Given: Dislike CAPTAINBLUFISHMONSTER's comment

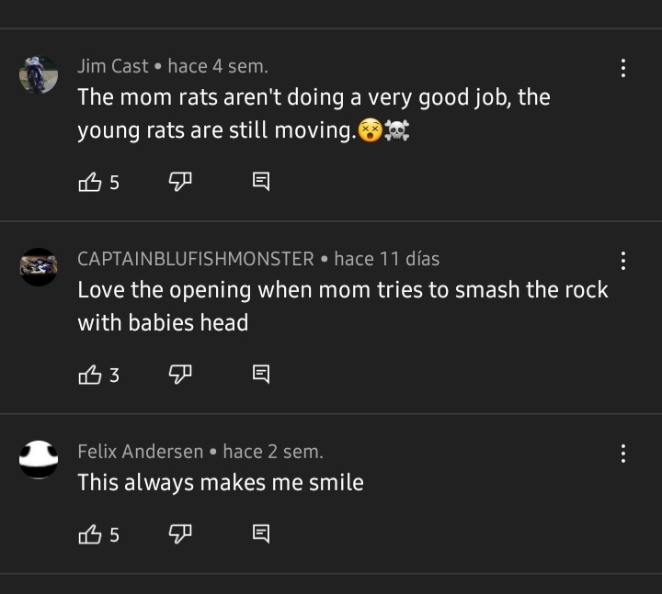Looking at the screenshot, I should click(x=178, y=375).
